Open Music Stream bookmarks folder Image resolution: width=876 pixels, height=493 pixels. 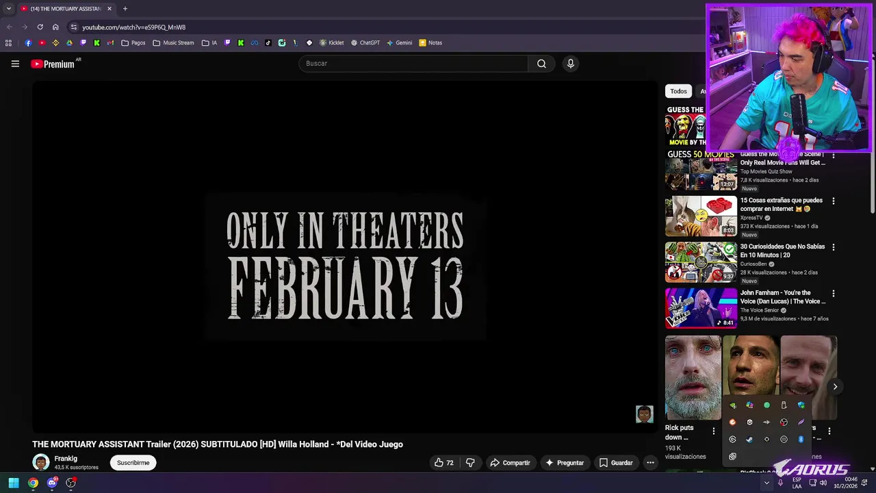coord(174,42)
